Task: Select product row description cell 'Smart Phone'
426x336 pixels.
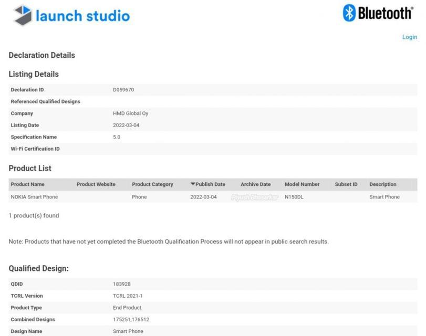Action: [384, 197]
